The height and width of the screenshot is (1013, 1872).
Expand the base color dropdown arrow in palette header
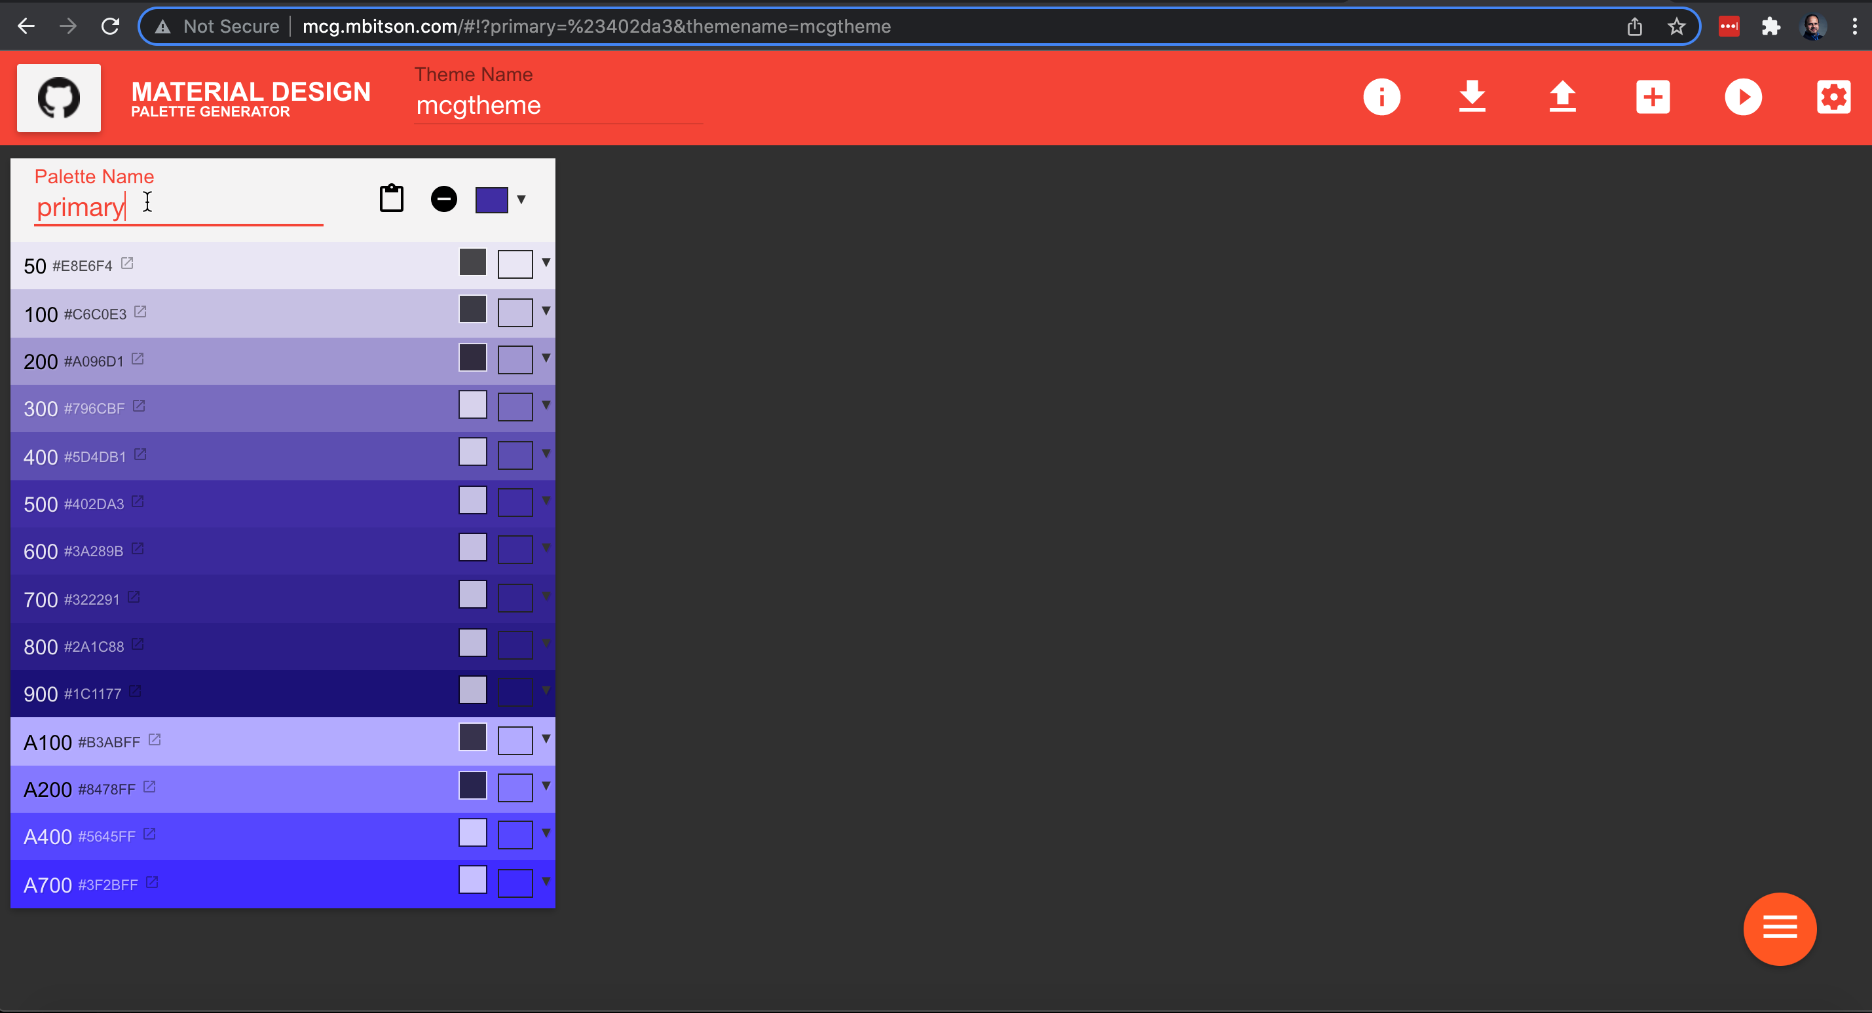point(521,200)
